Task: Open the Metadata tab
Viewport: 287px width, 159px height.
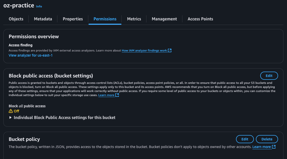Action: [43, 19]
